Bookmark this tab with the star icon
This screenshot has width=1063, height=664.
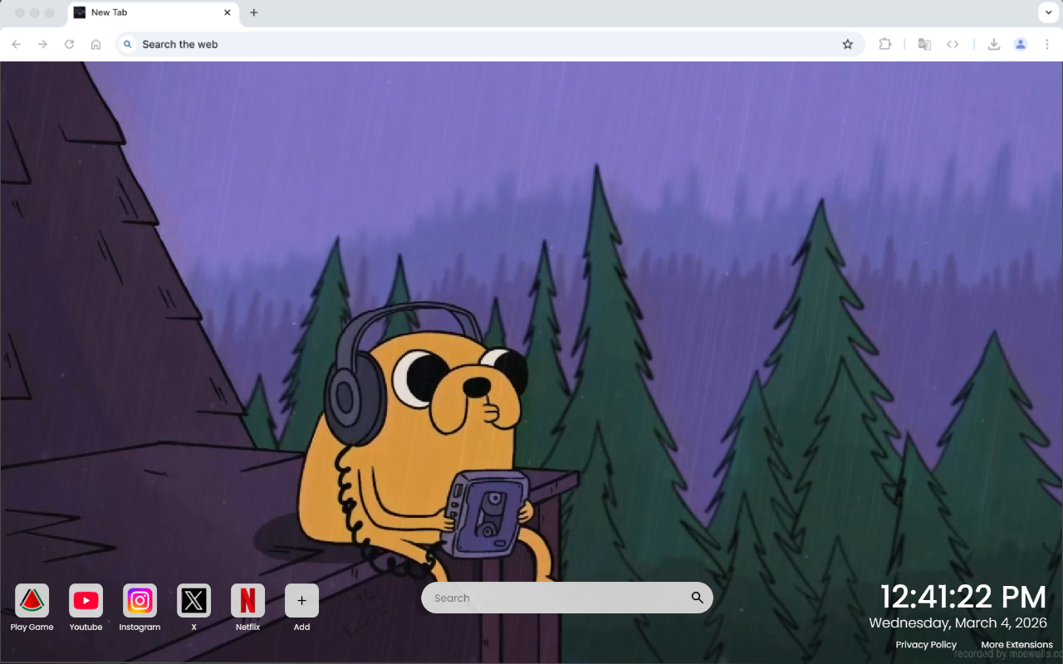tap(847, 44)
